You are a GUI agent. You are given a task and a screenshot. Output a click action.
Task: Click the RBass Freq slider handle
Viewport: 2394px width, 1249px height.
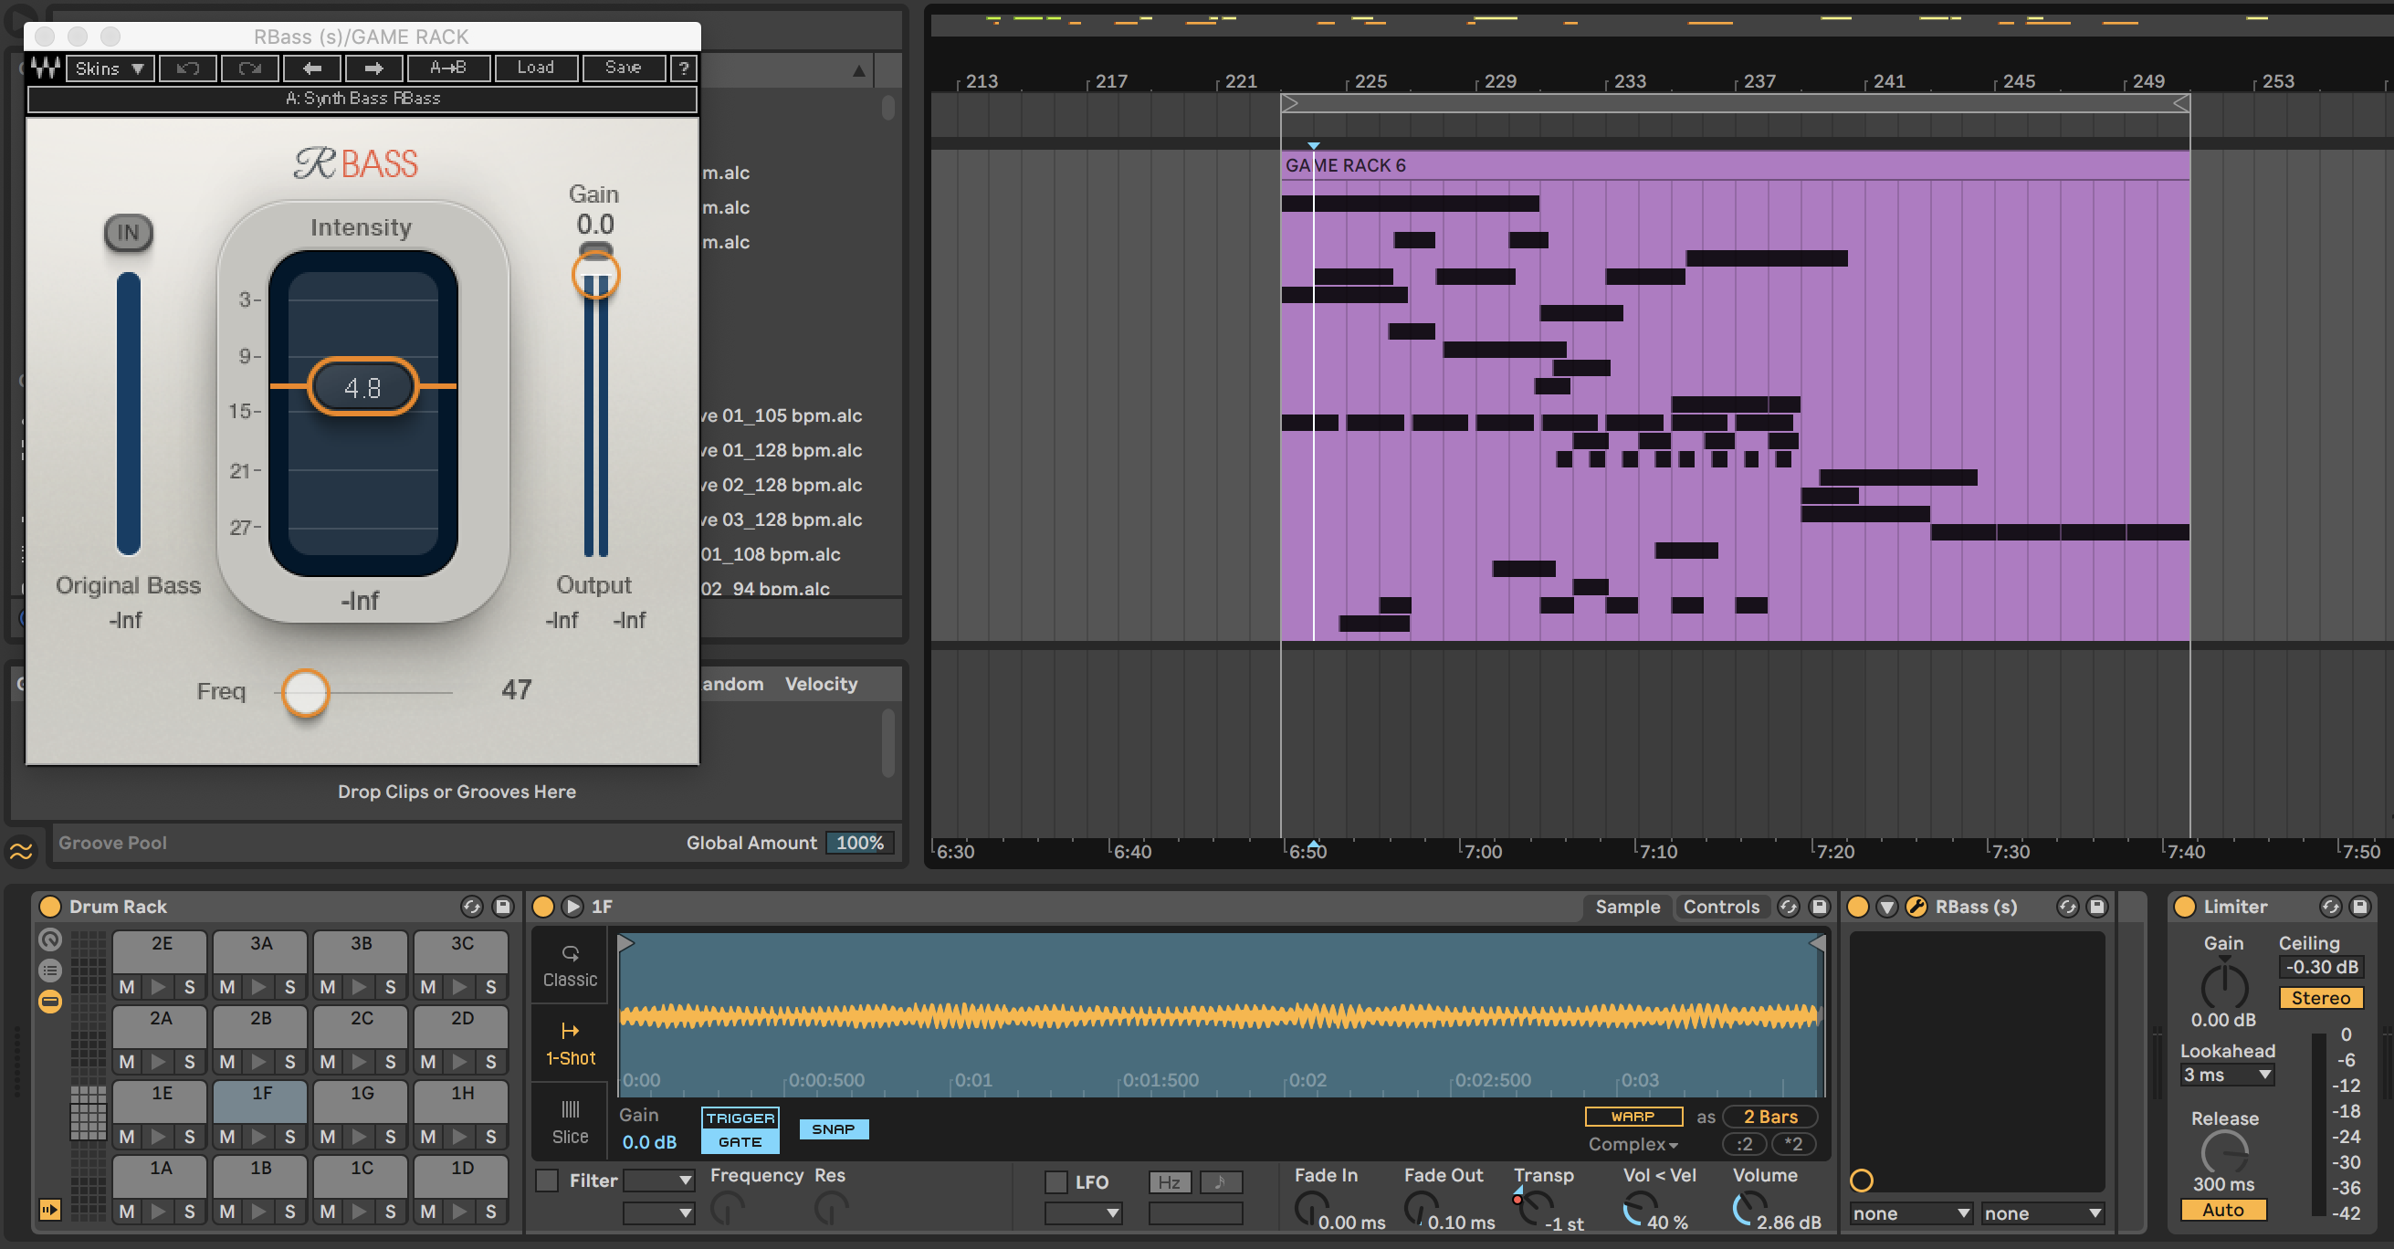click(x=306, y=692)
